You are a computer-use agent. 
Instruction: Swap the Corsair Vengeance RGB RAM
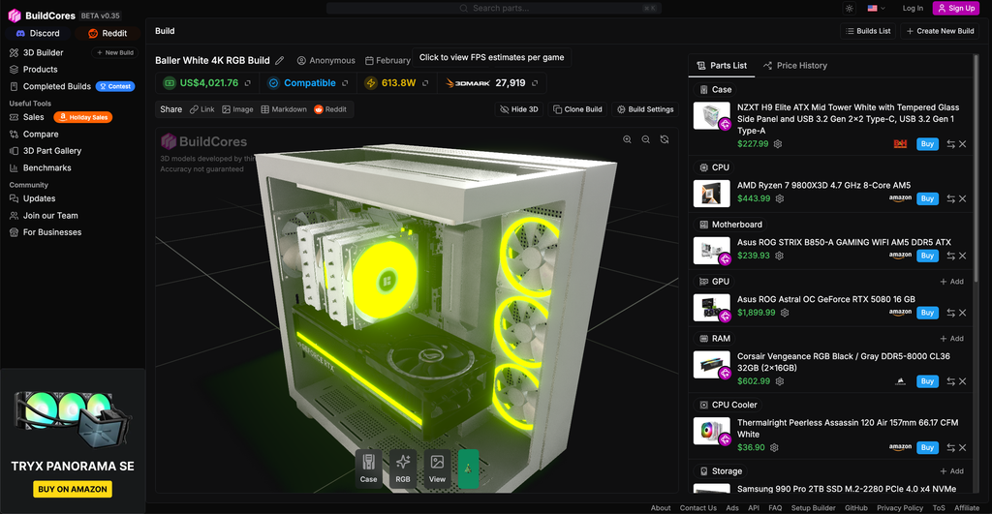pyautogui.click(x=951, y=381)
